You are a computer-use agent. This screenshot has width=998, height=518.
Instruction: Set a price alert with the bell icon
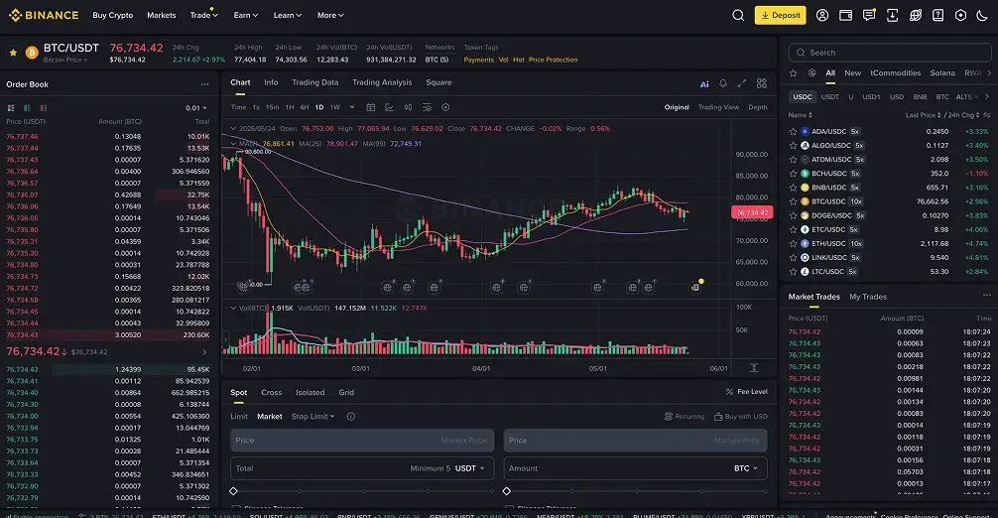click(x=723, y=83)
